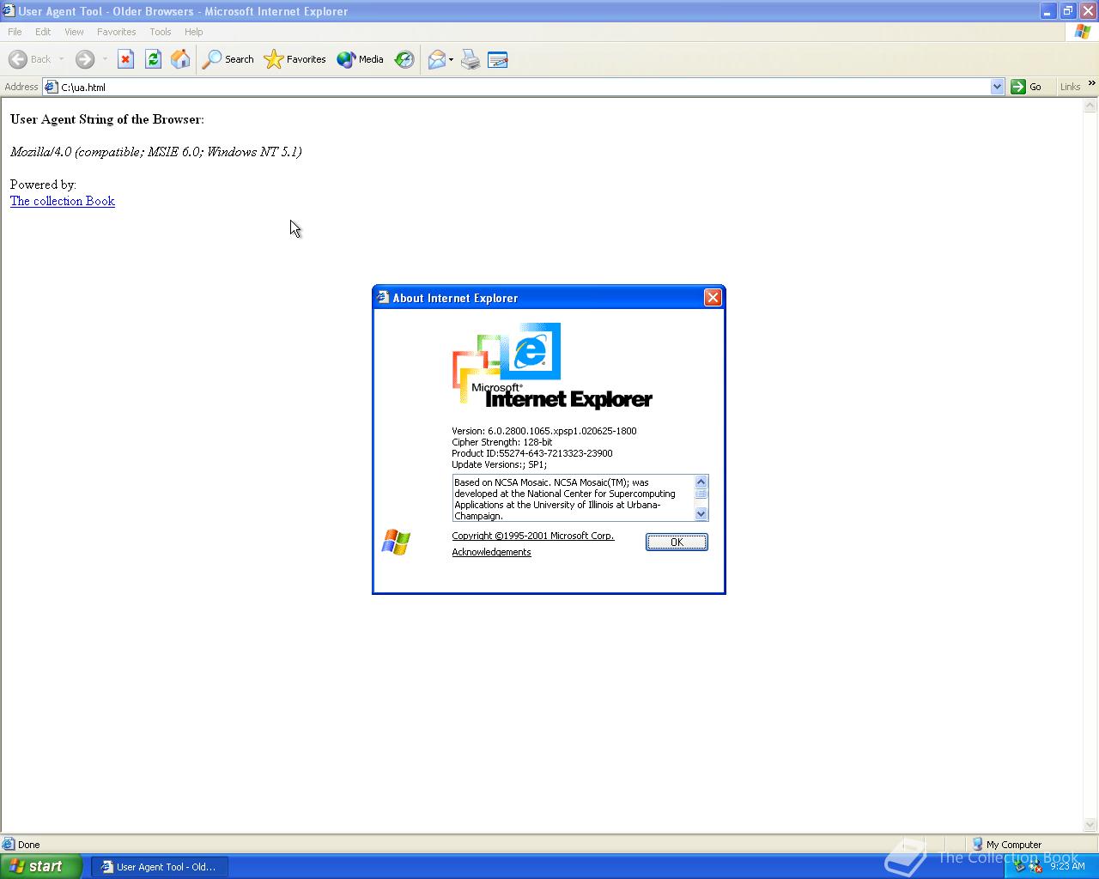Viewport: 1099px width, 879px height.
Task: Click the Internet Explorer logo in About dialog
Action: tap(552, 366)
